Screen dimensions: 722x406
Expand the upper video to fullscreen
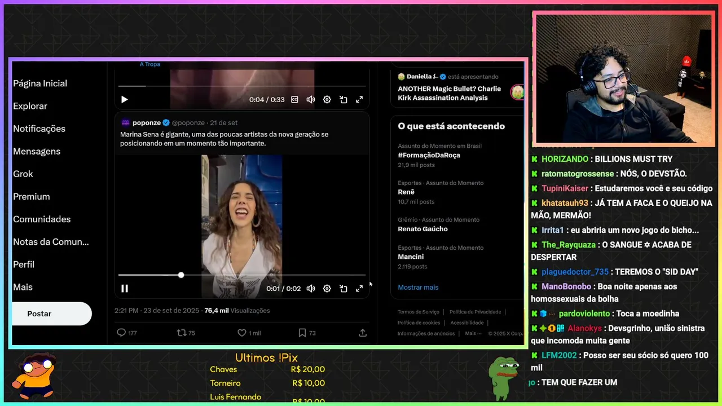(359, 100)
